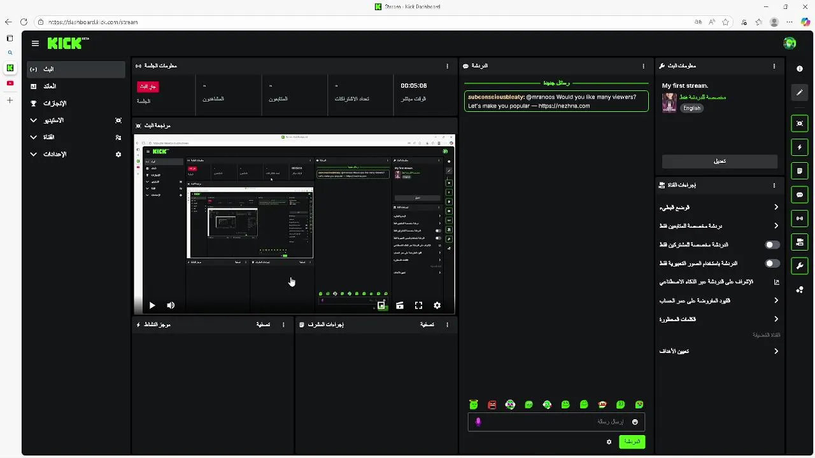Image resolution: width=815 pixels, height=458 pixels.
Task: Toggle the notes document icon in right rail
Action: tap(800, 171)
